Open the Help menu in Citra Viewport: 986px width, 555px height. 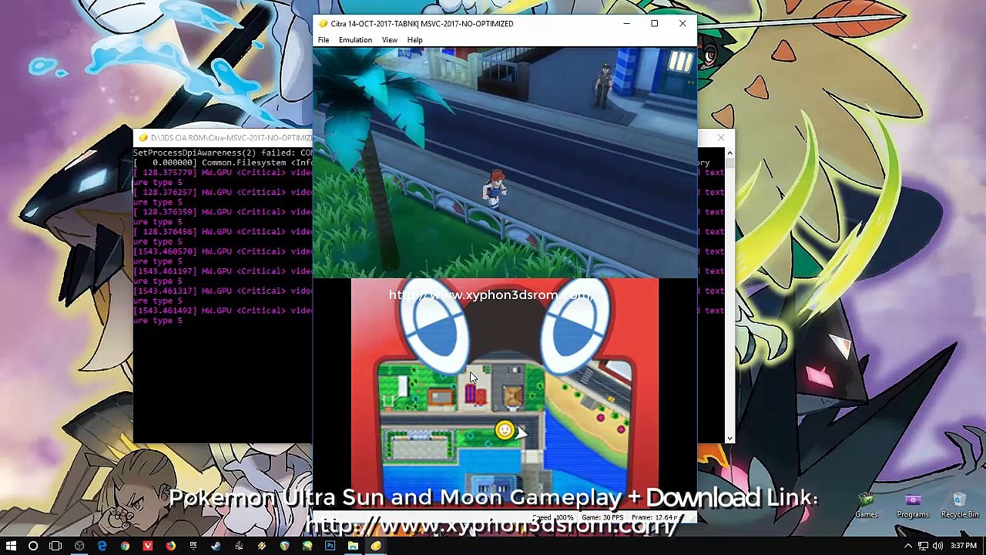(414, 40)
